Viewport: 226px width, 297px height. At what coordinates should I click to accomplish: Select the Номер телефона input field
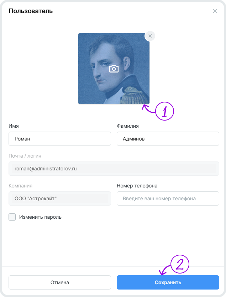pyautogui.click(x=168, y=198)
